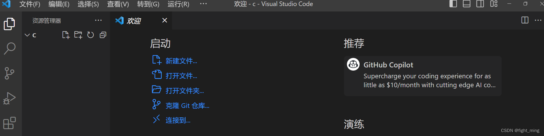Image resolution: width=544 pixels, height=136 pixels.
Task: Open customize layout options
Action: click(x=494, y=4)
